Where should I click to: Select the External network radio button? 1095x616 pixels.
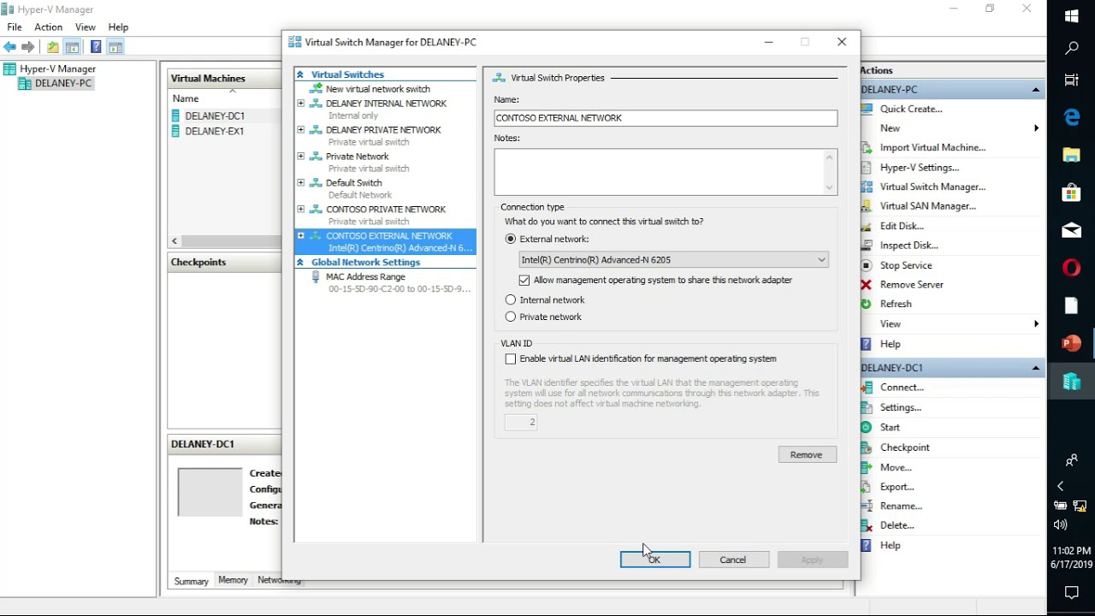[511, 240]
